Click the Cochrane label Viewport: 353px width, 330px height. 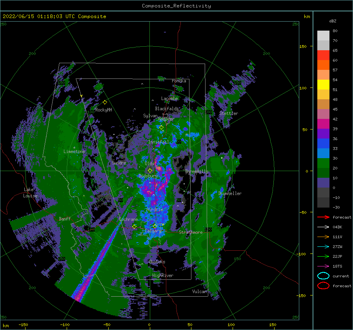128,219
